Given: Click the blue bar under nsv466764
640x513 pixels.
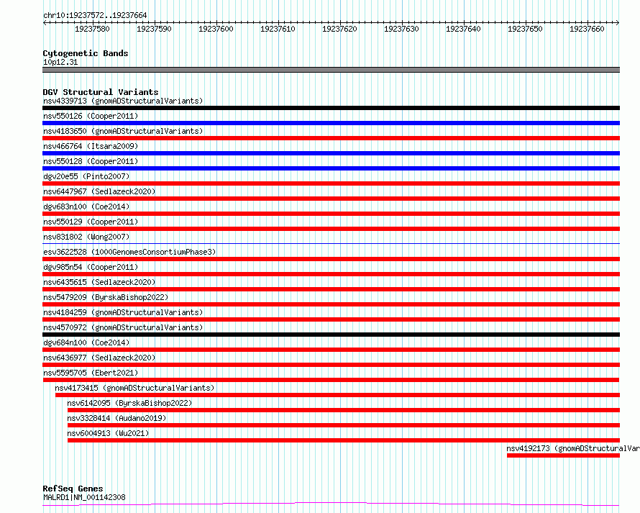Looking at the screenshot, I should pyautogui.click(x=331, y=153).
